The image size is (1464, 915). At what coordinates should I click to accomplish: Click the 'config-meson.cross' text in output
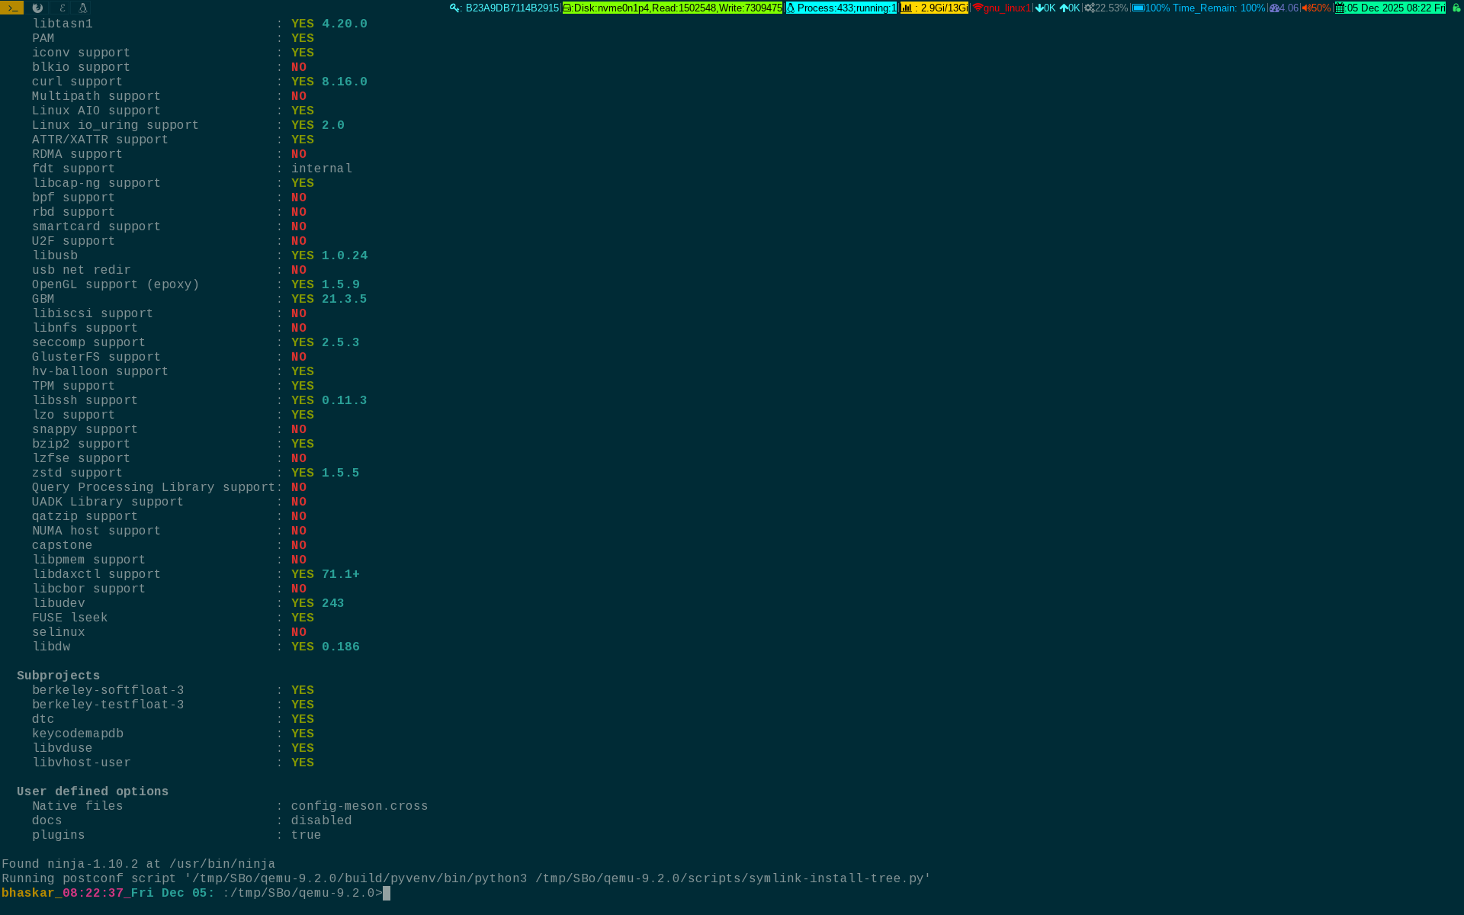pyautogui.click(x=359, y=806)
